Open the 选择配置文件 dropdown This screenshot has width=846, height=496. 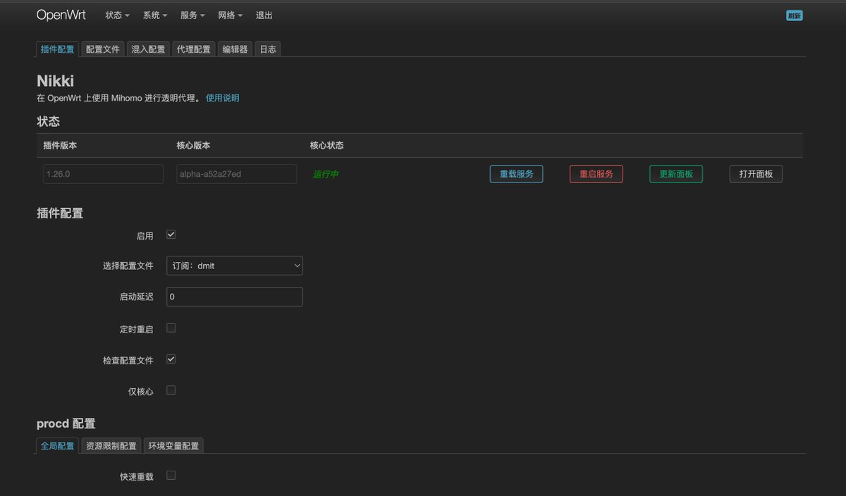235,266
